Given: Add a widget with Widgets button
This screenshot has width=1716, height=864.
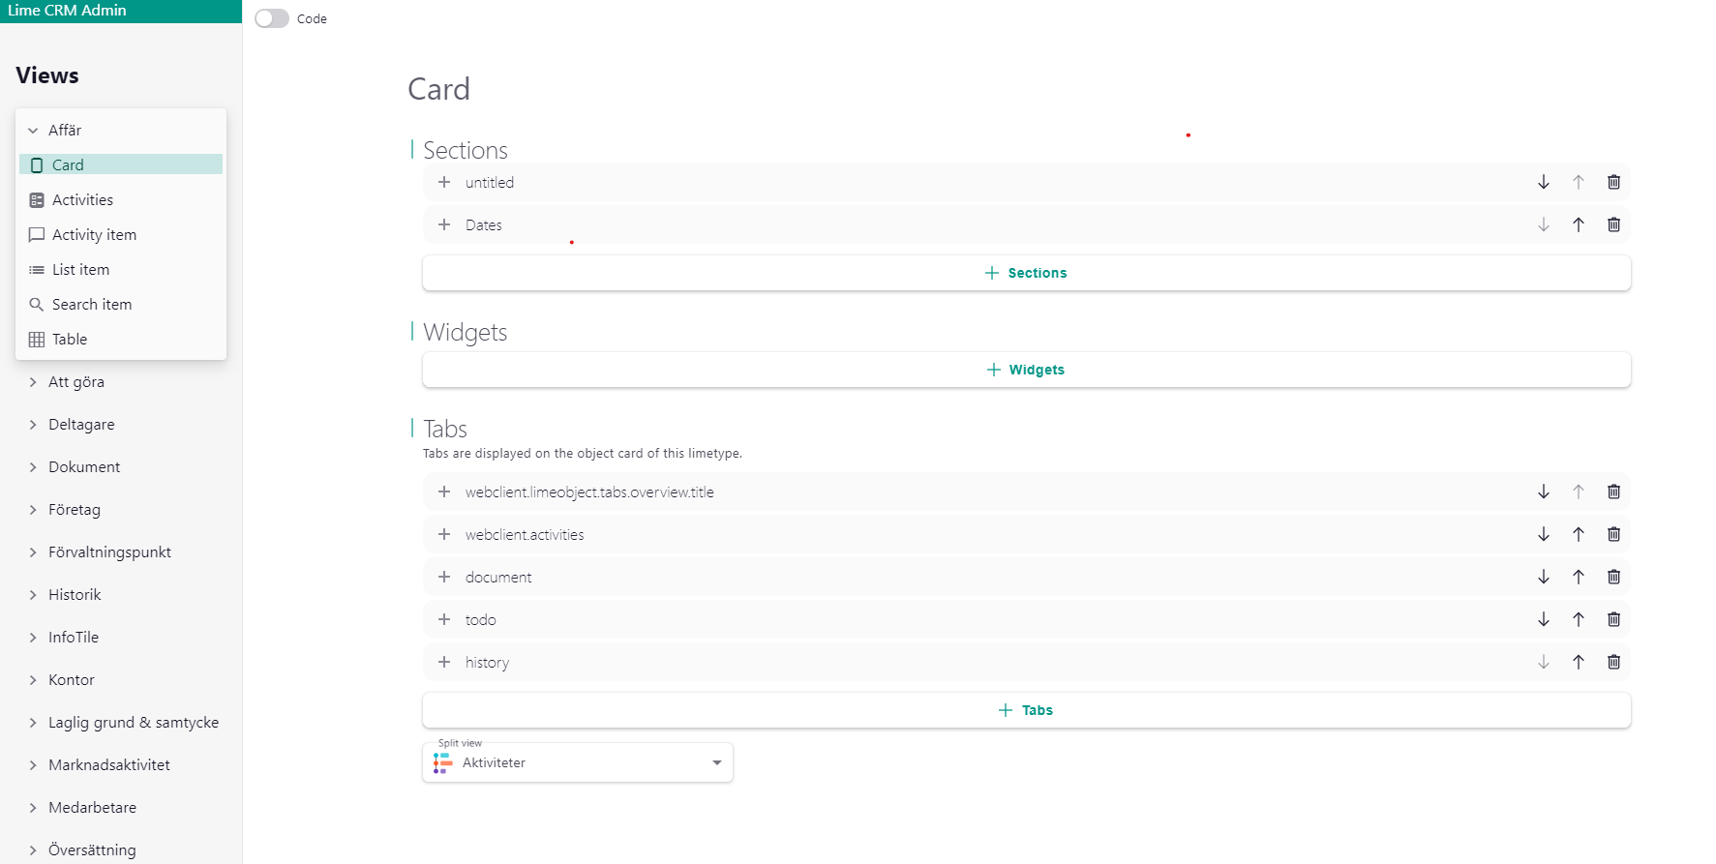Looking at the screenshot, I should [1026, 370].
